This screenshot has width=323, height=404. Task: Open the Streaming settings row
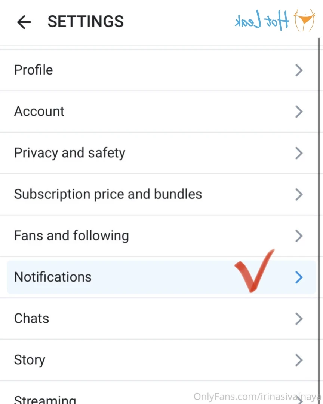pos(159,393)
